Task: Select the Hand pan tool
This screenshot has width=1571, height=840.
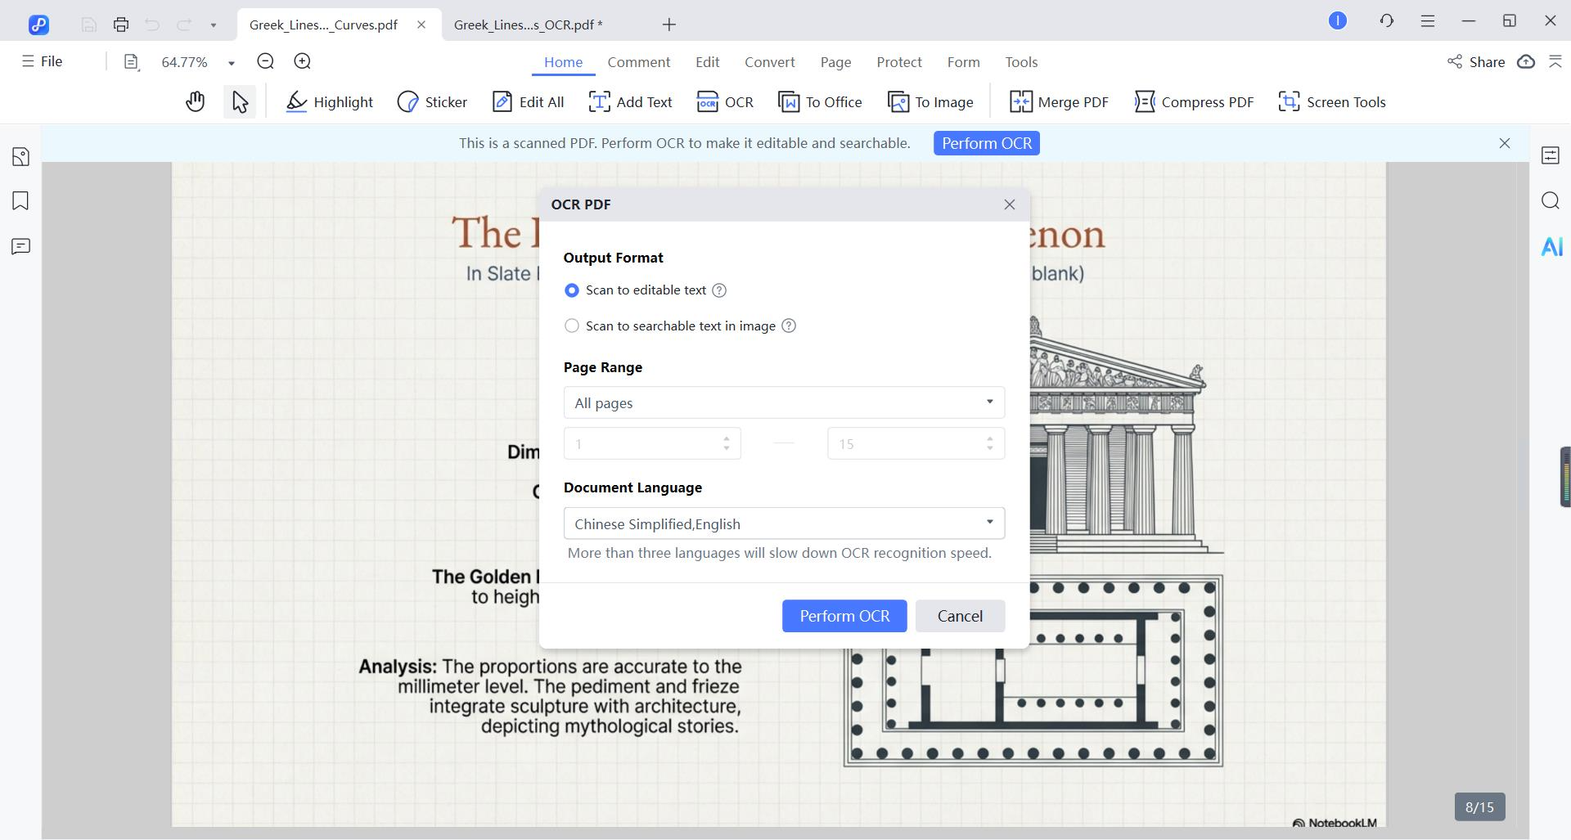Action: point(195,102)
